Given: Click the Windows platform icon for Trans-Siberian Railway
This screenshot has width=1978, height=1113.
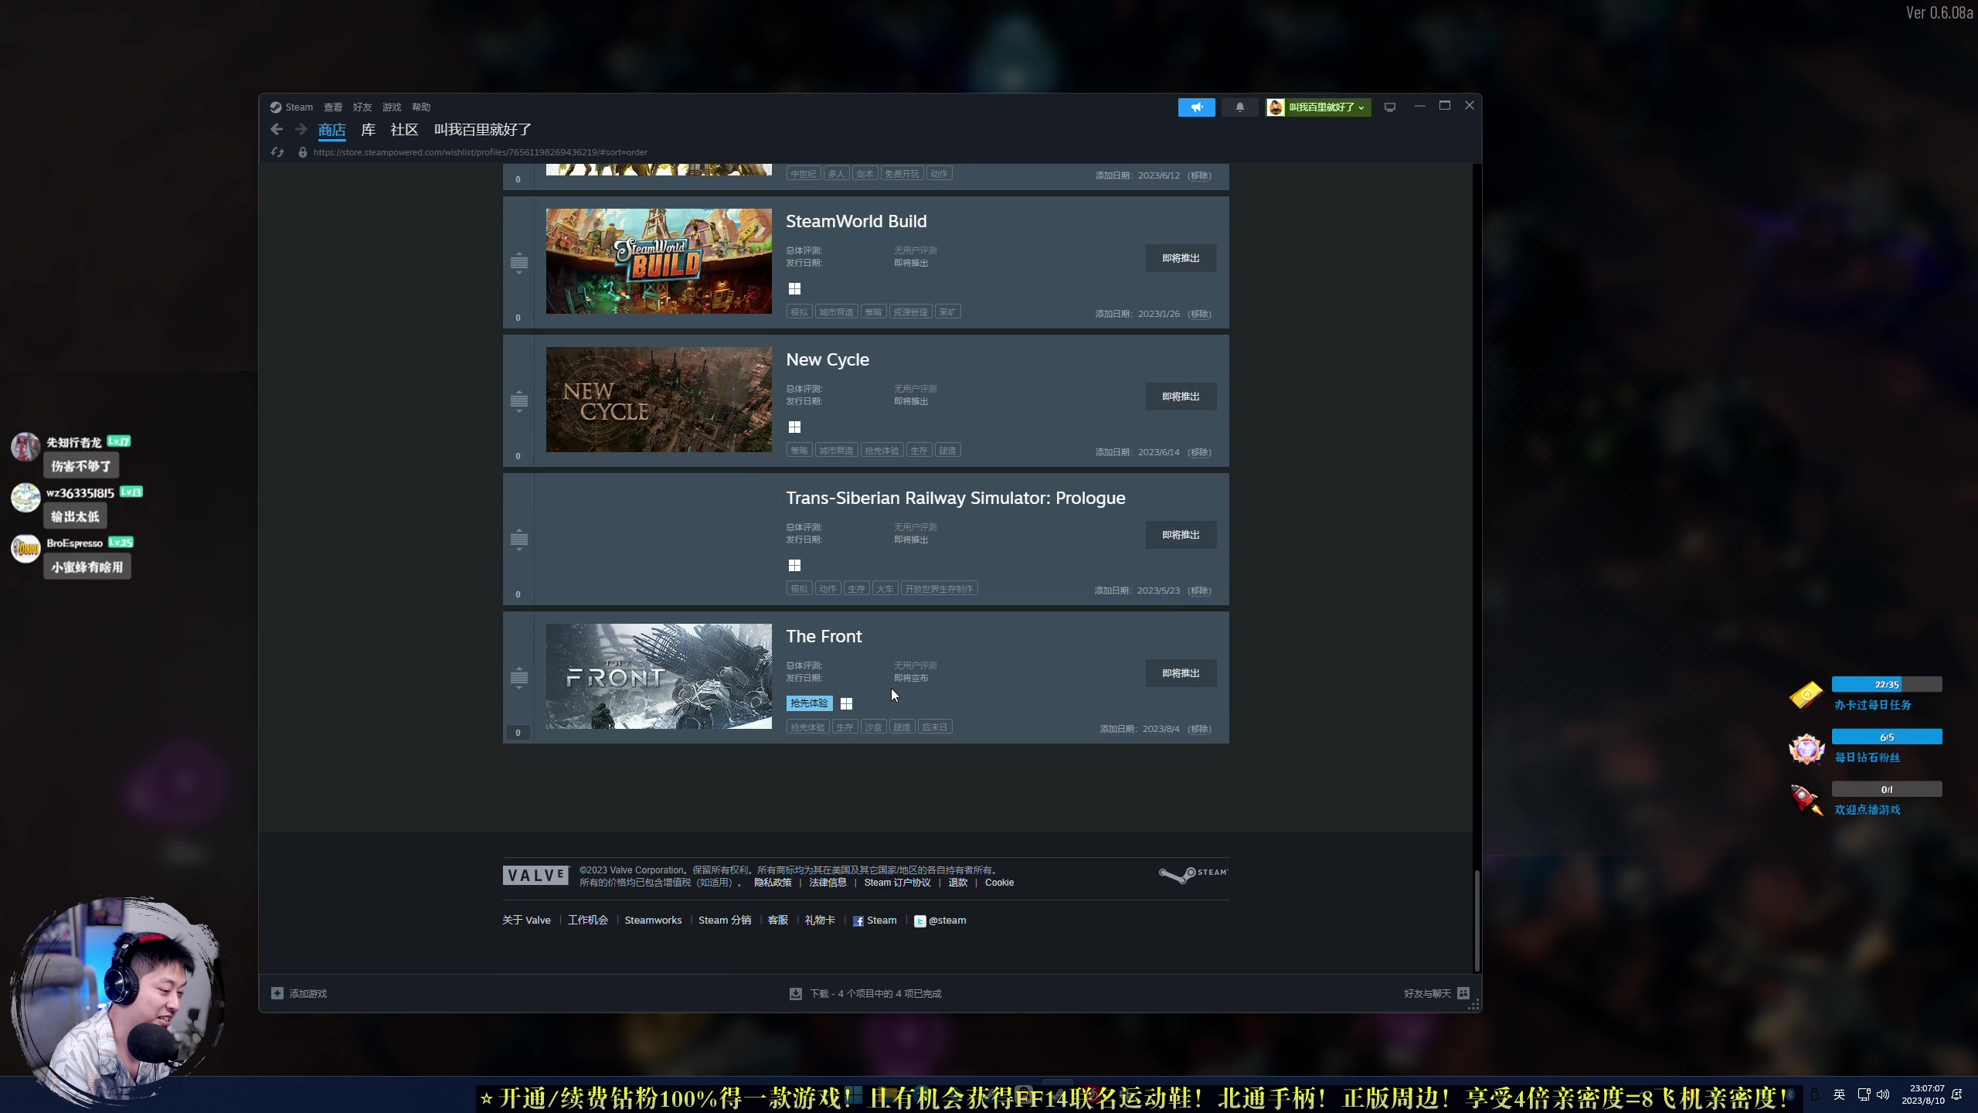Looking at the screenshot, I should tap(794, 566).
